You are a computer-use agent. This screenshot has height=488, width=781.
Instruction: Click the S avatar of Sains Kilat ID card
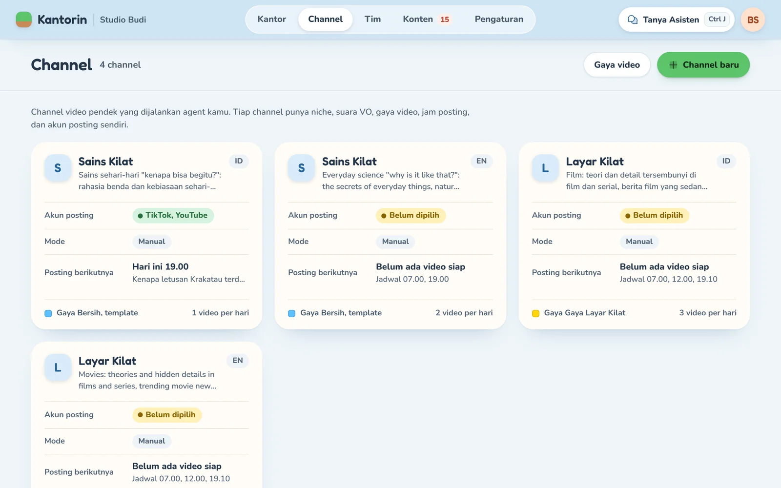tap(58, 168)
